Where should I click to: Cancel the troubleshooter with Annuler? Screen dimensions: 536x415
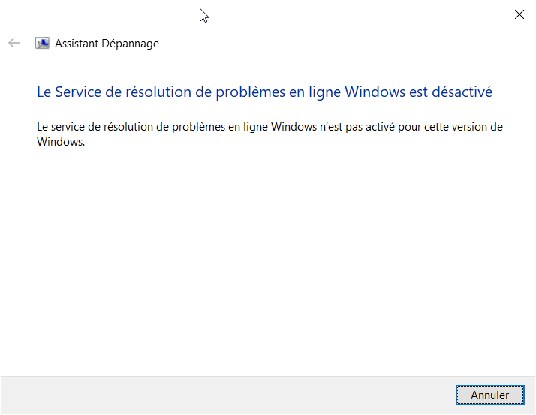[490, 395]
